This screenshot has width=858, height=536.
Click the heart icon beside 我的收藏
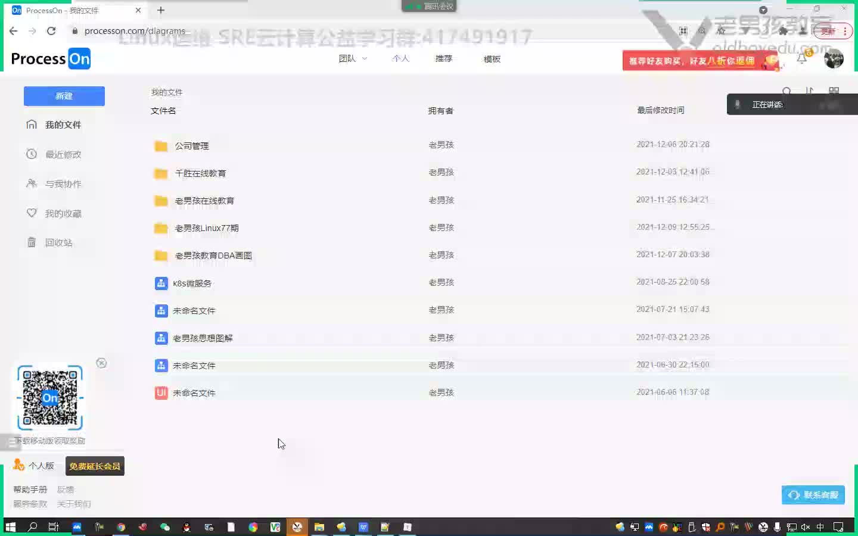pos(32,213)
